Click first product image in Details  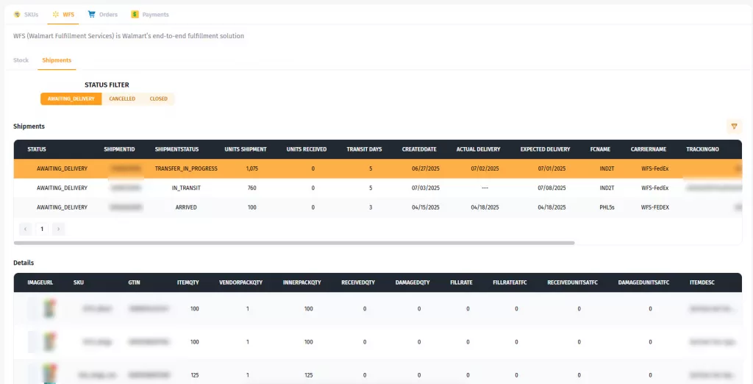tap(49, 308)
